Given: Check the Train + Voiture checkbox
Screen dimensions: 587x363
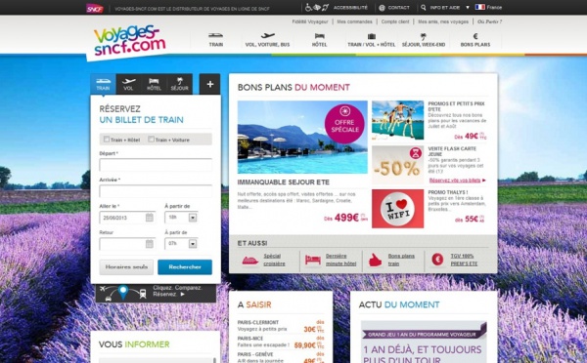Looking at the screenshot, I should click(x=151, y=140).
